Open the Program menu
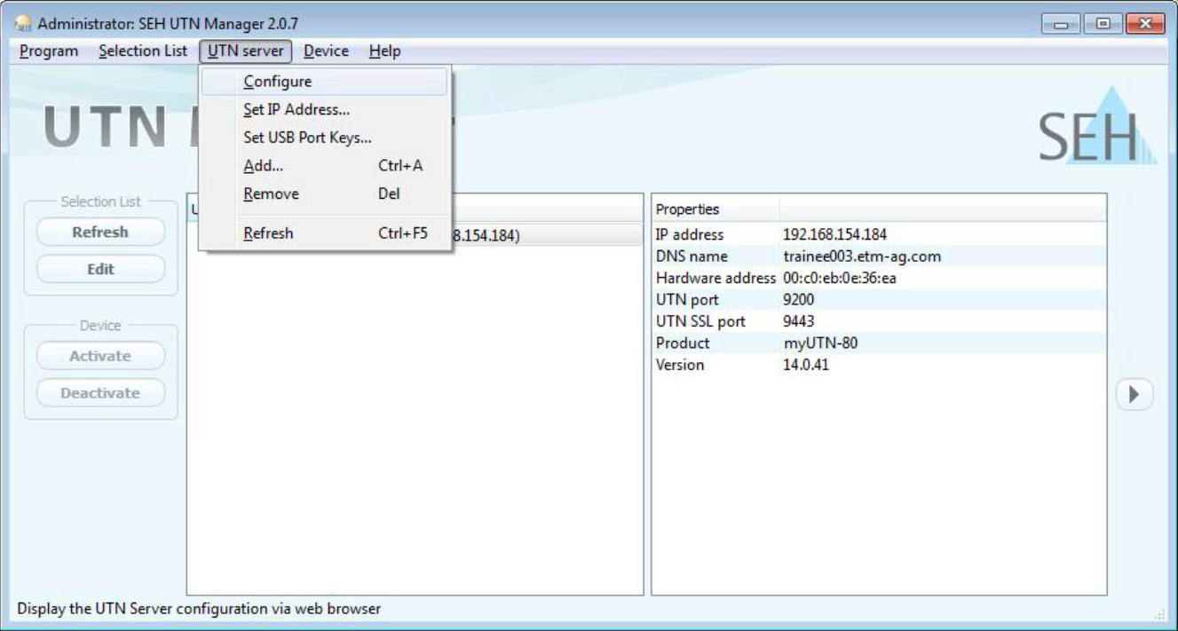Image resolution: width=1178 pixels, height=631 pixels. coord(49,51)
